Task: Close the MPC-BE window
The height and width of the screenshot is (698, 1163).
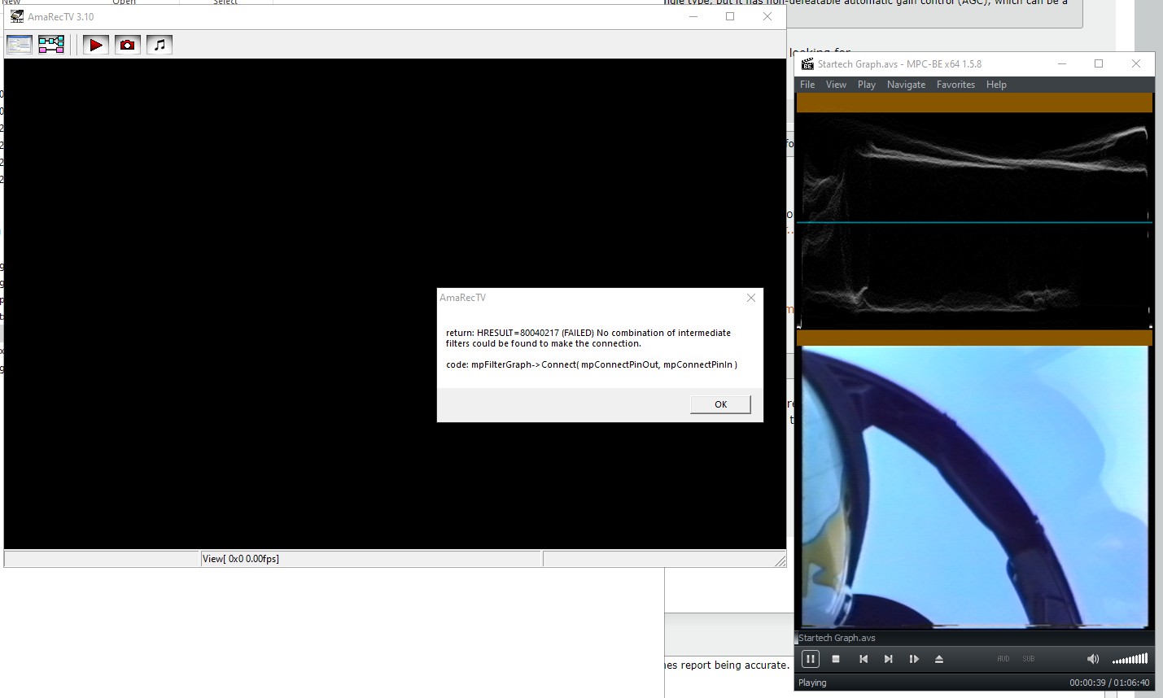Action: point(1136,63)
